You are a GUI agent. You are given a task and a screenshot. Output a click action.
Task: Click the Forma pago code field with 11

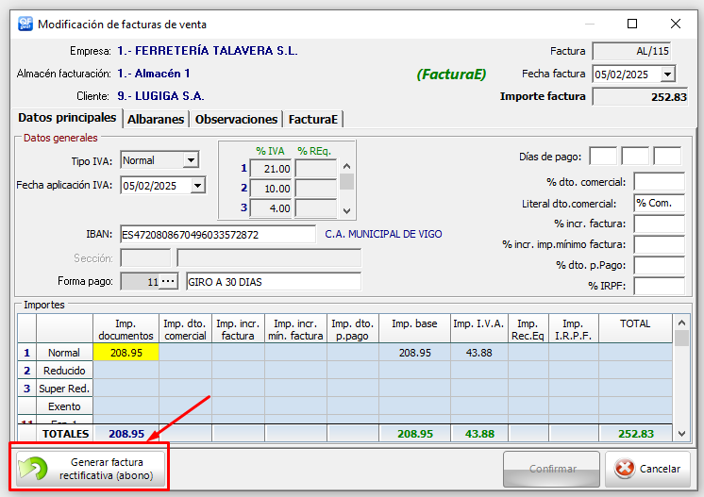click(140, 282)
